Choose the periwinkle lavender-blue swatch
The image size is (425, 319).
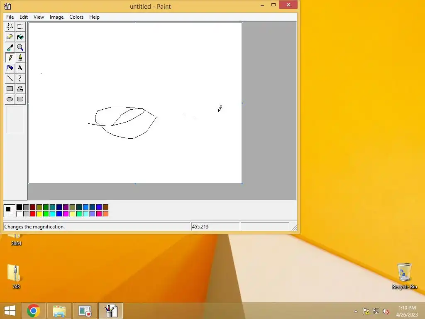93,214
